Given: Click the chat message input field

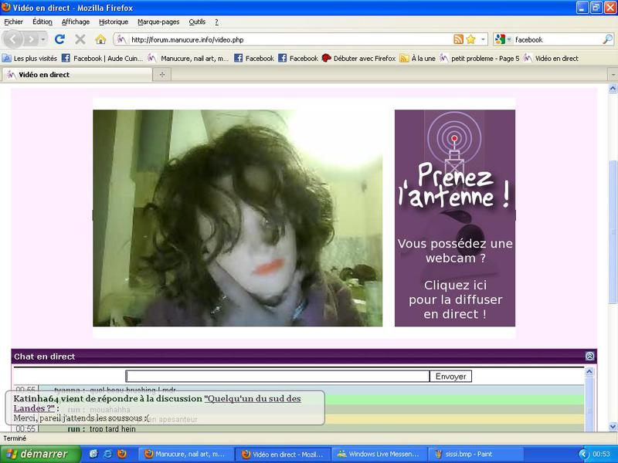Looking at the screenshot, I should pos(277,377).
